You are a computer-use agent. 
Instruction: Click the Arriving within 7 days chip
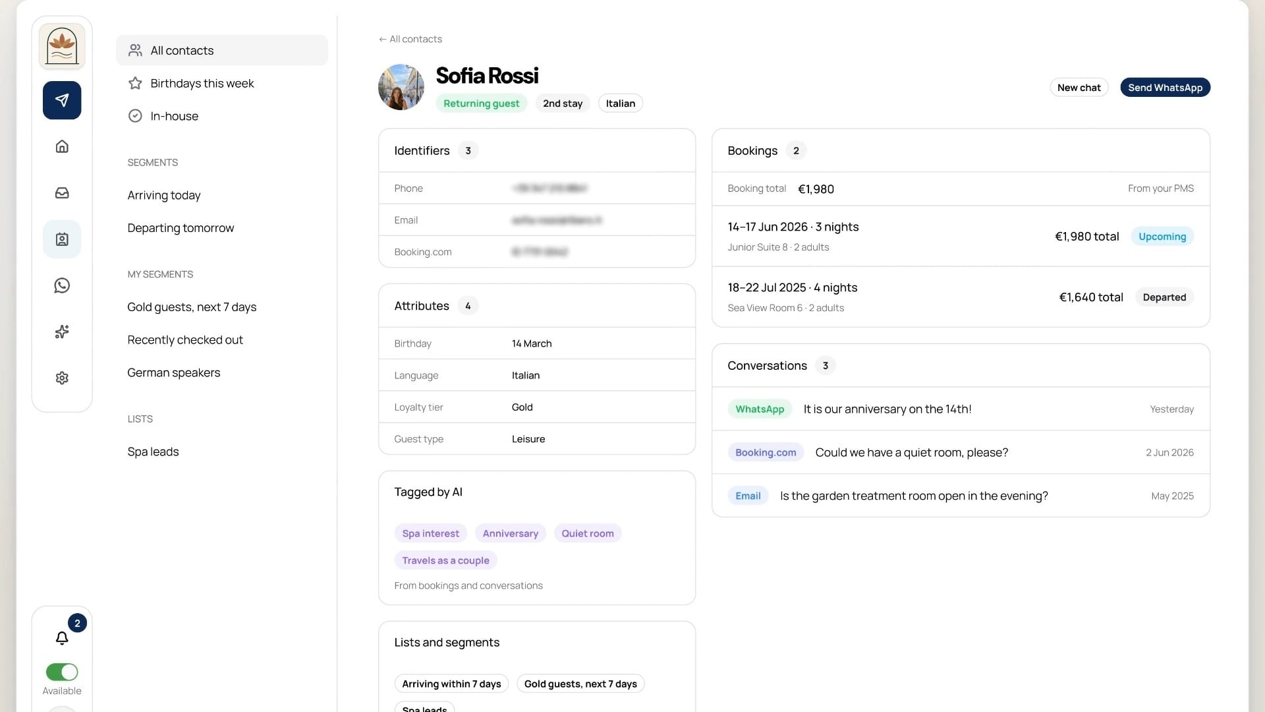(451, 684)
